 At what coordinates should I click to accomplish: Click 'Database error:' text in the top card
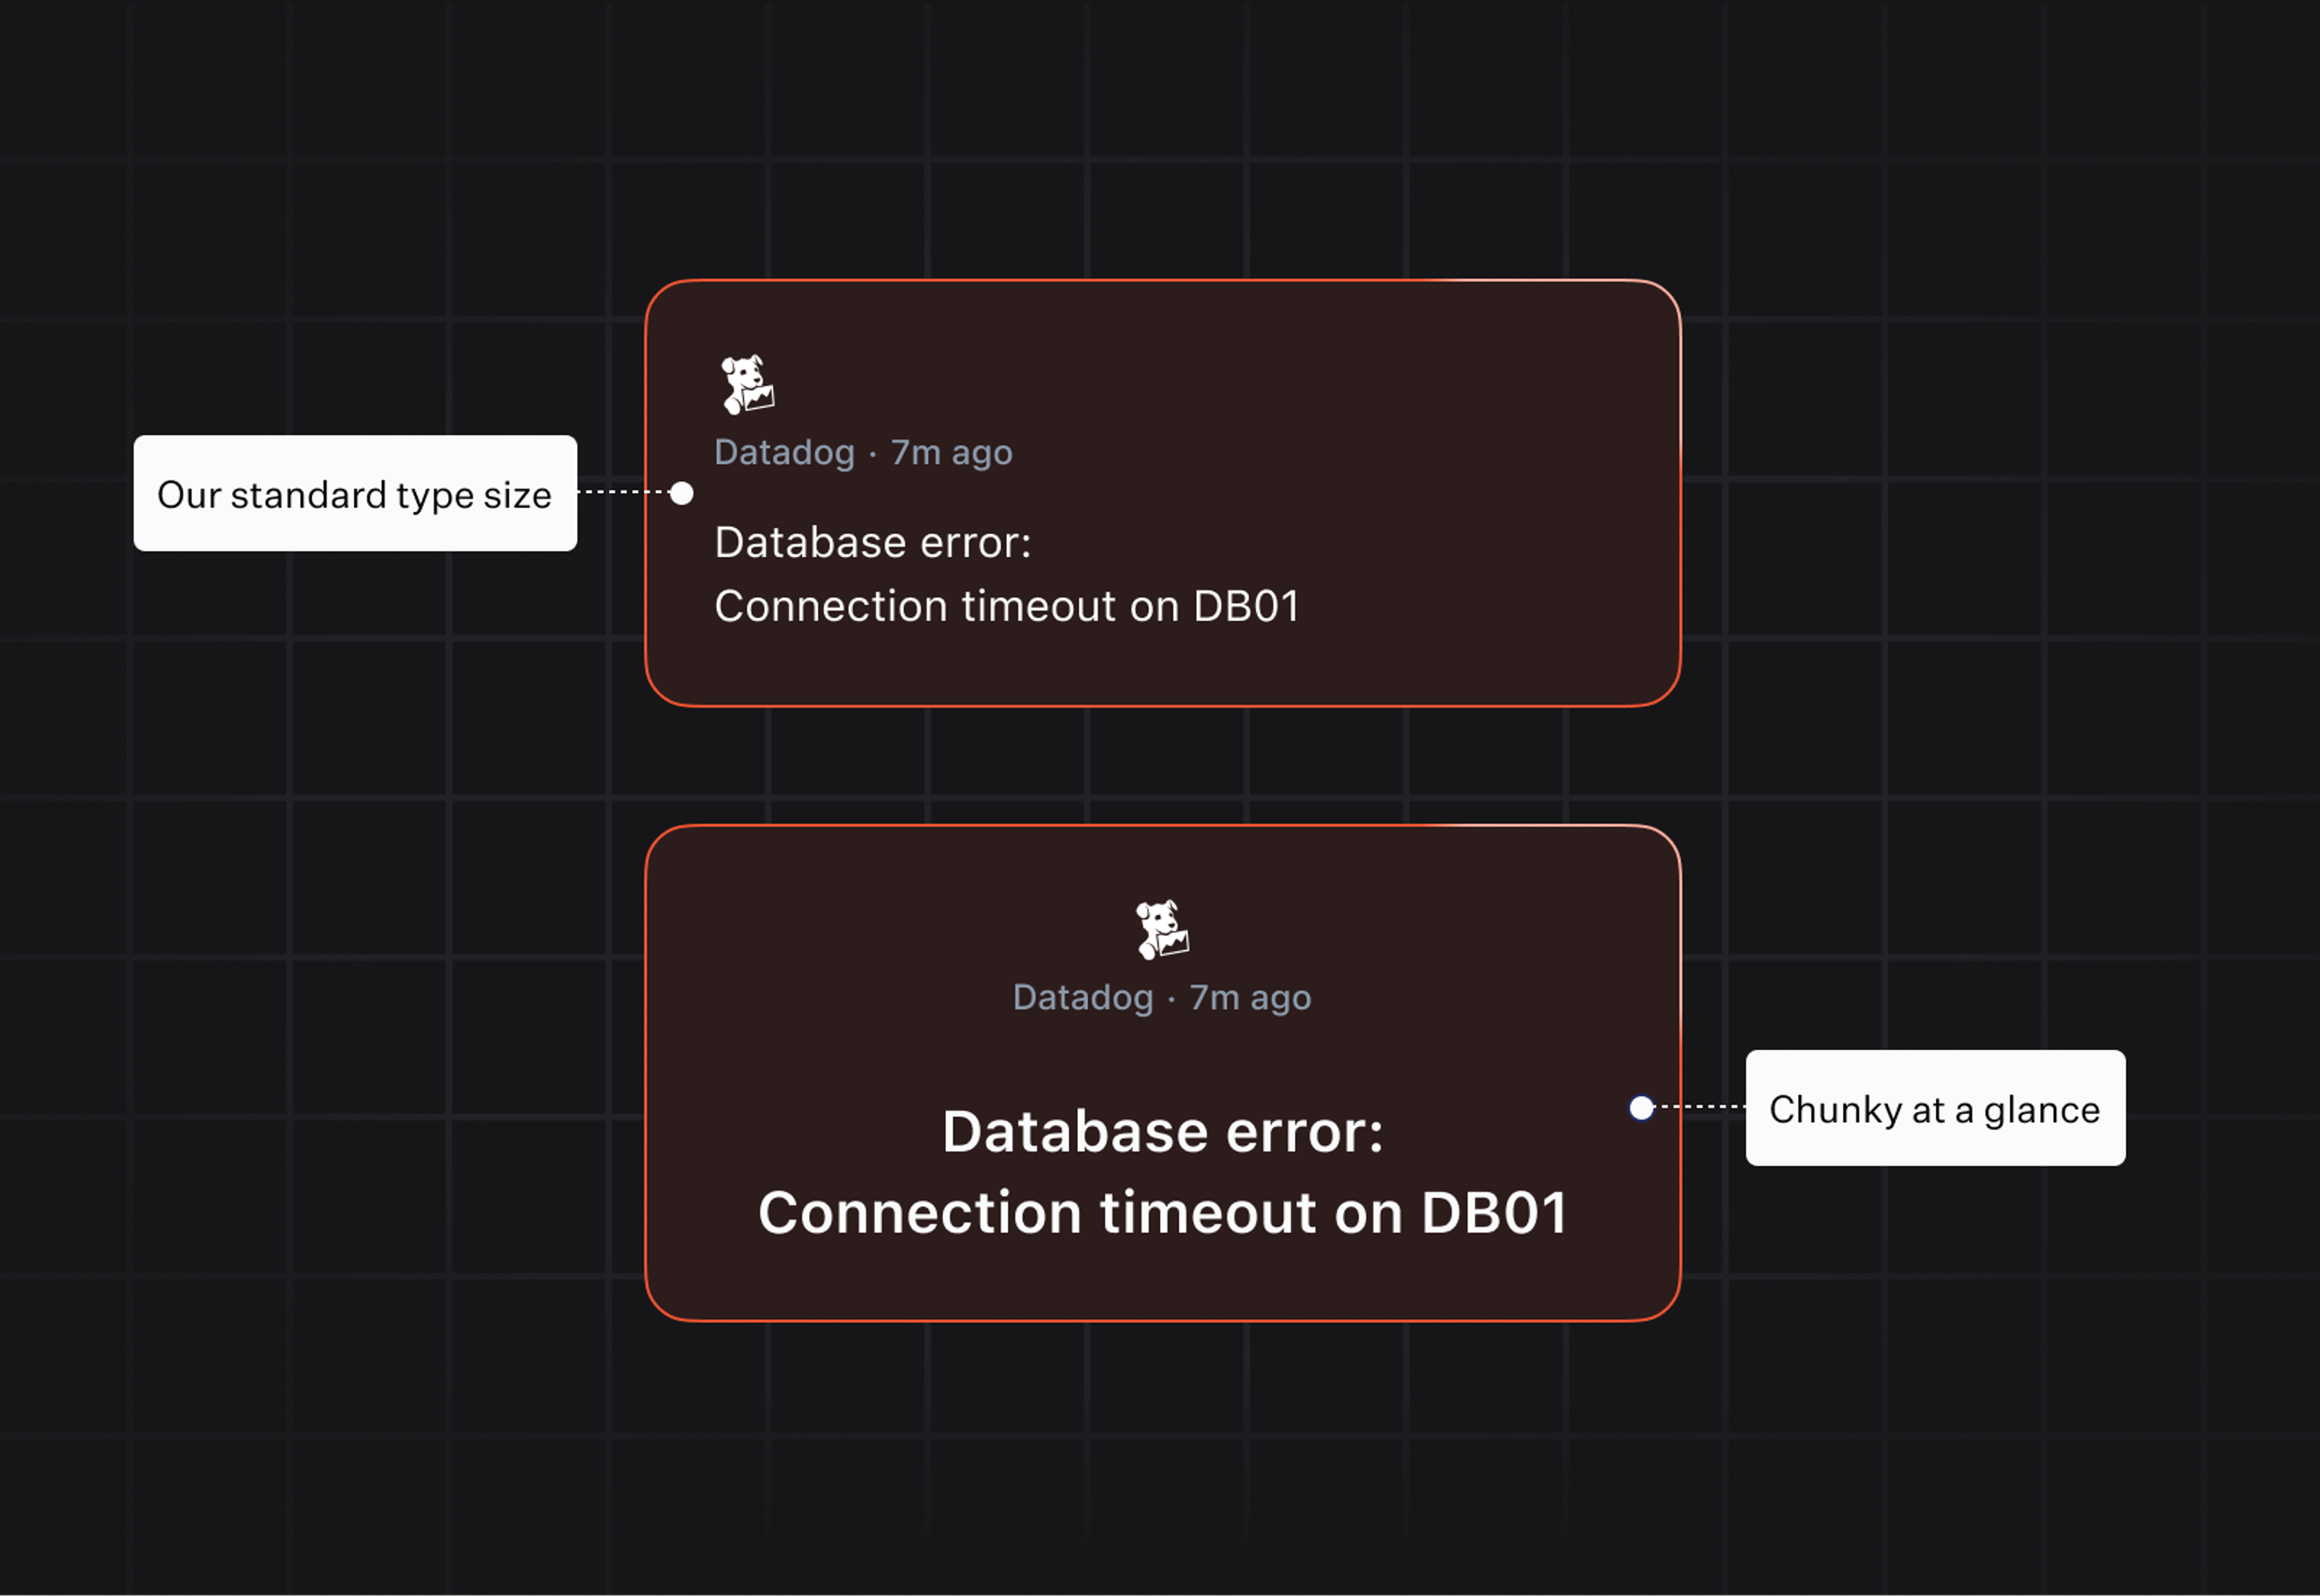coord(873,543)
